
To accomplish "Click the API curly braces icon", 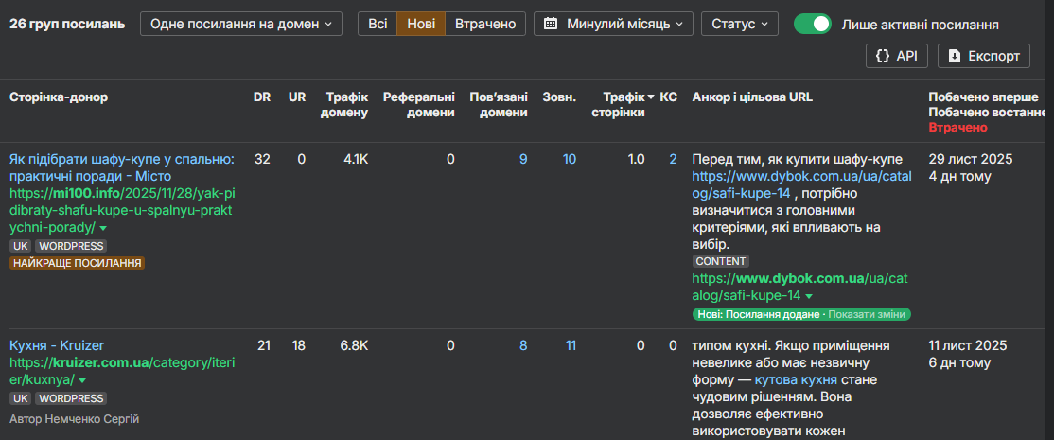I will pyautogui.click(x=881, y=57).
